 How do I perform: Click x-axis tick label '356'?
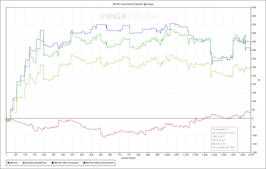(63, 155)
